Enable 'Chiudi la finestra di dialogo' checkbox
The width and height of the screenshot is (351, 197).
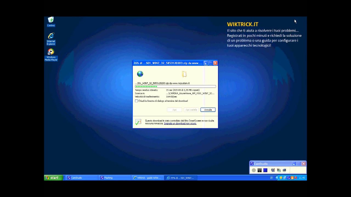[x=136, y=101]
